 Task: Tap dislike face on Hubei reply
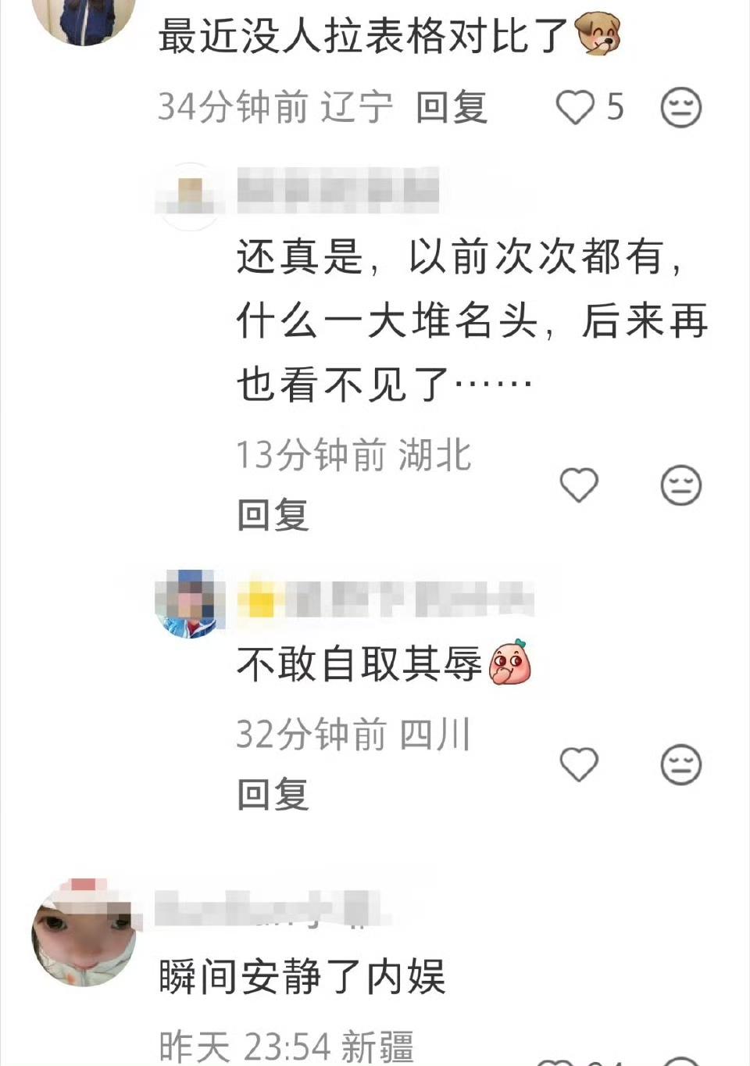pyautogui.click(x=681, y=485)
